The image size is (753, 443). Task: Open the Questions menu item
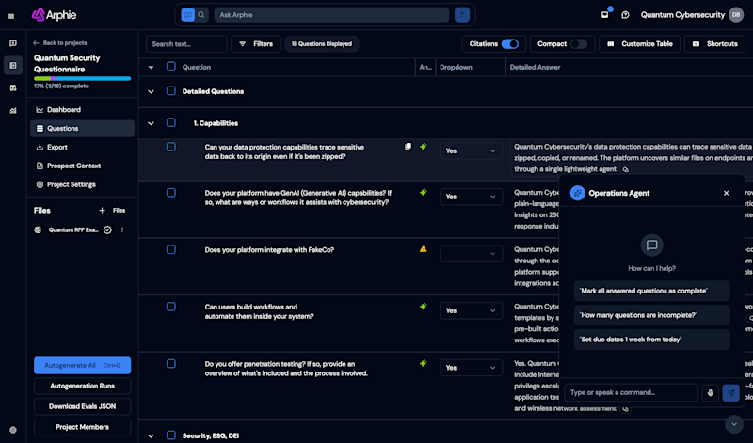pos(82,128)
